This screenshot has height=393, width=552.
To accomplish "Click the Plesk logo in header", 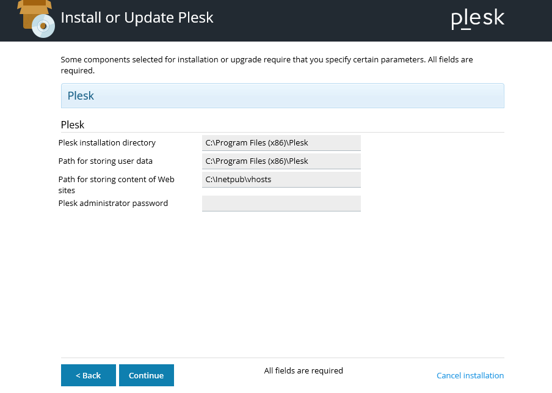I will [478, 19].
